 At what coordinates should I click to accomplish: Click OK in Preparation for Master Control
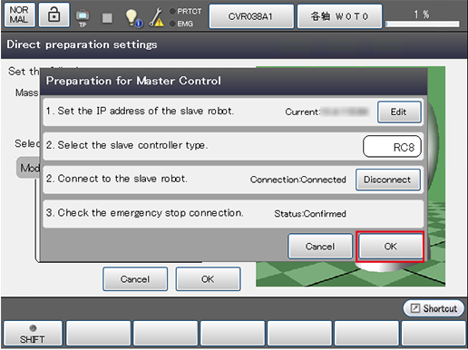coord(390,246)
